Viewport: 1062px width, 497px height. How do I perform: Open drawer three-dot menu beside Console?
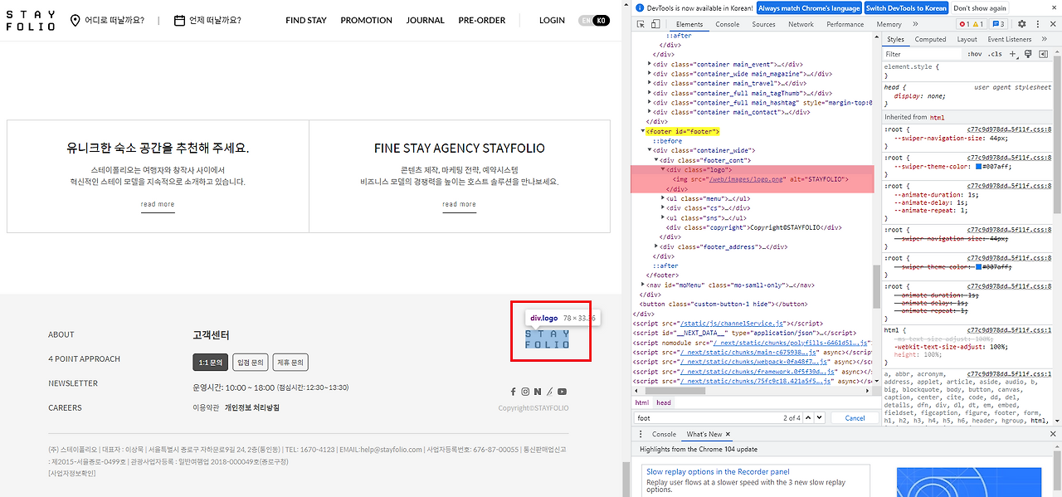click(x=640, y=434)
